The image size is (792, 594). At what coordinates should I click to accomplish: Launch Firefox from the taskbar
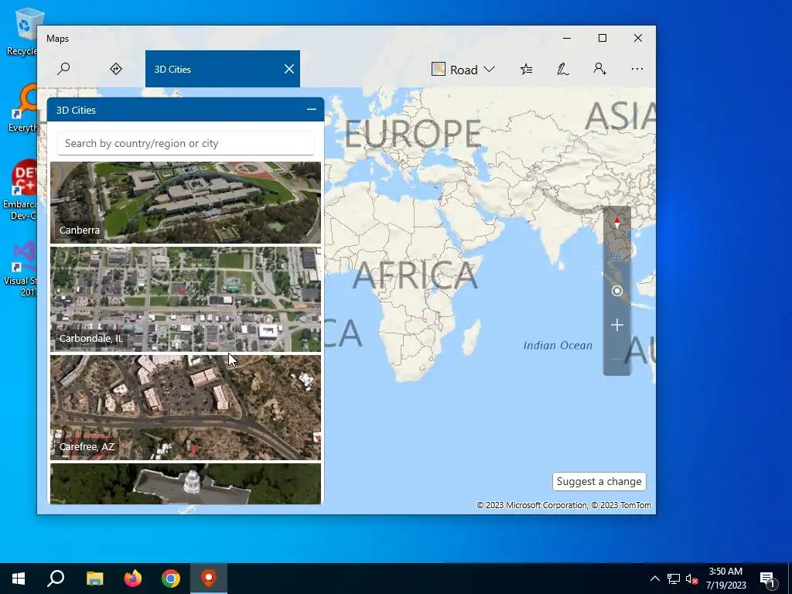click(133, 579)
